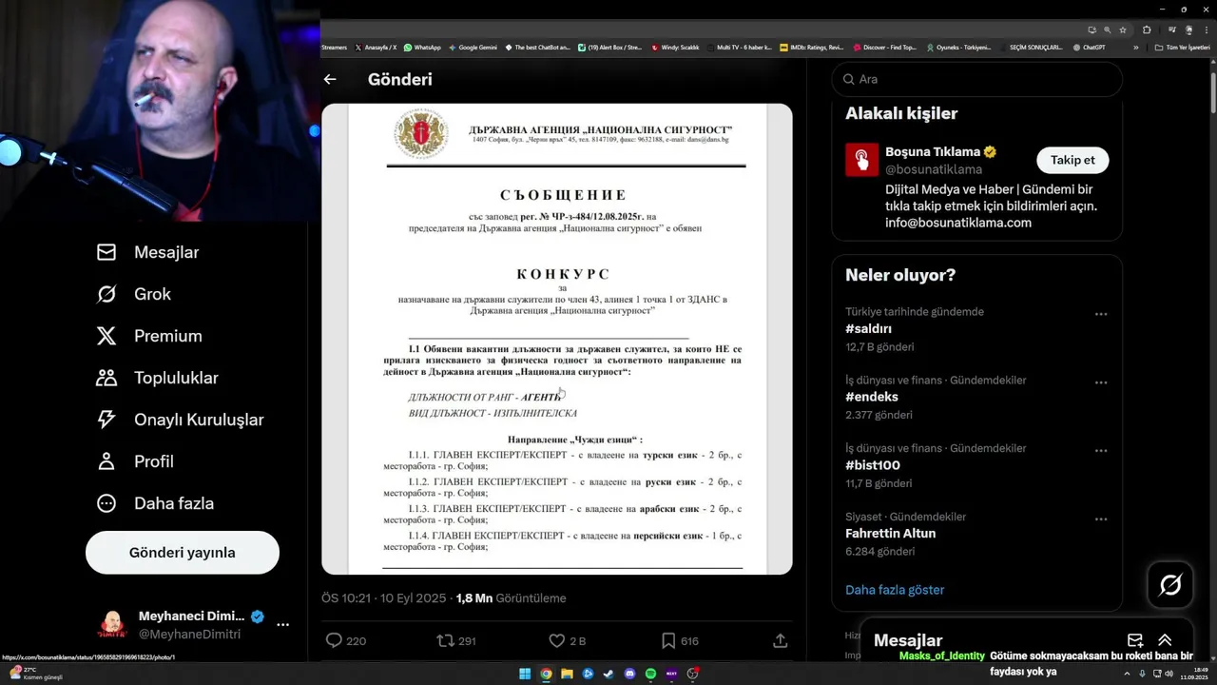Viewport: 1217px width, 685px height.
Task: Open File Explorer from the taskbar
Action: (567, 674)
